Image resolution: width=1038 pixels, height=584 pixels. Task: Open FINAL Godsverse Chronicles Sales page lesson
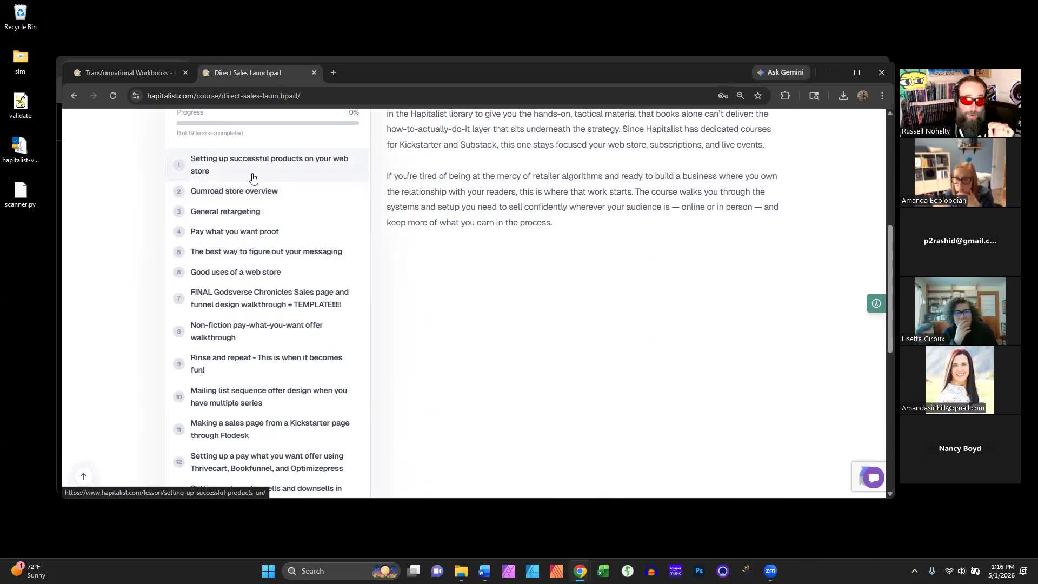[269, 298]
